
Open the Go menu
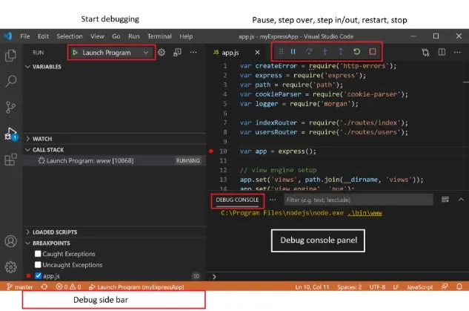pyautogui.click(x=116, y=36)
